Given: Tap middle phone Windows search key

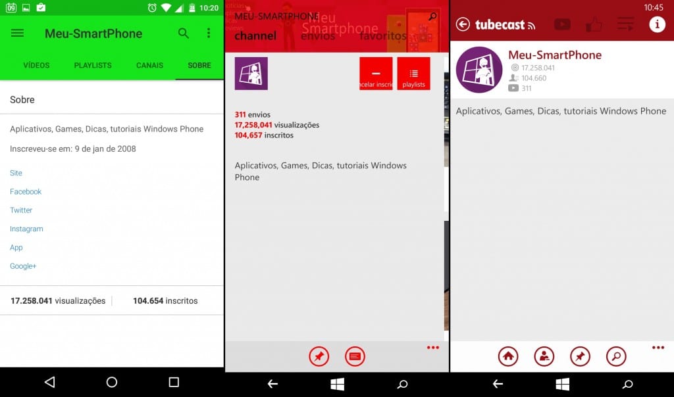Looking at the screenshot, I should click(402, 384).
